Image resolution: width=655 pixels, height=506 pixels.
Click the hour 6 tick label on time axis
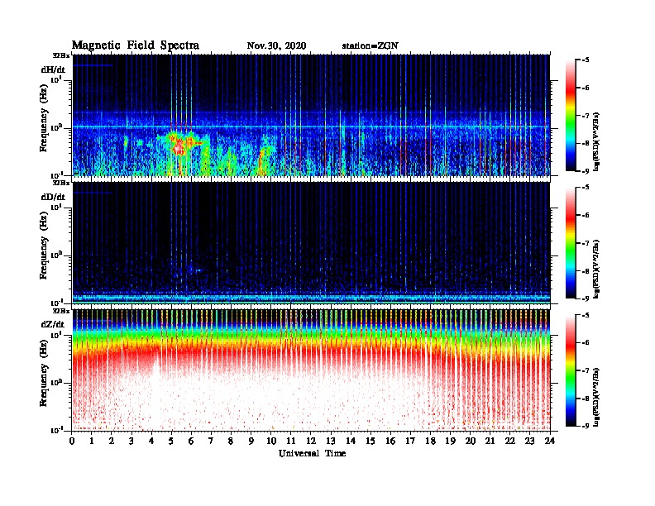coord(191,441)
